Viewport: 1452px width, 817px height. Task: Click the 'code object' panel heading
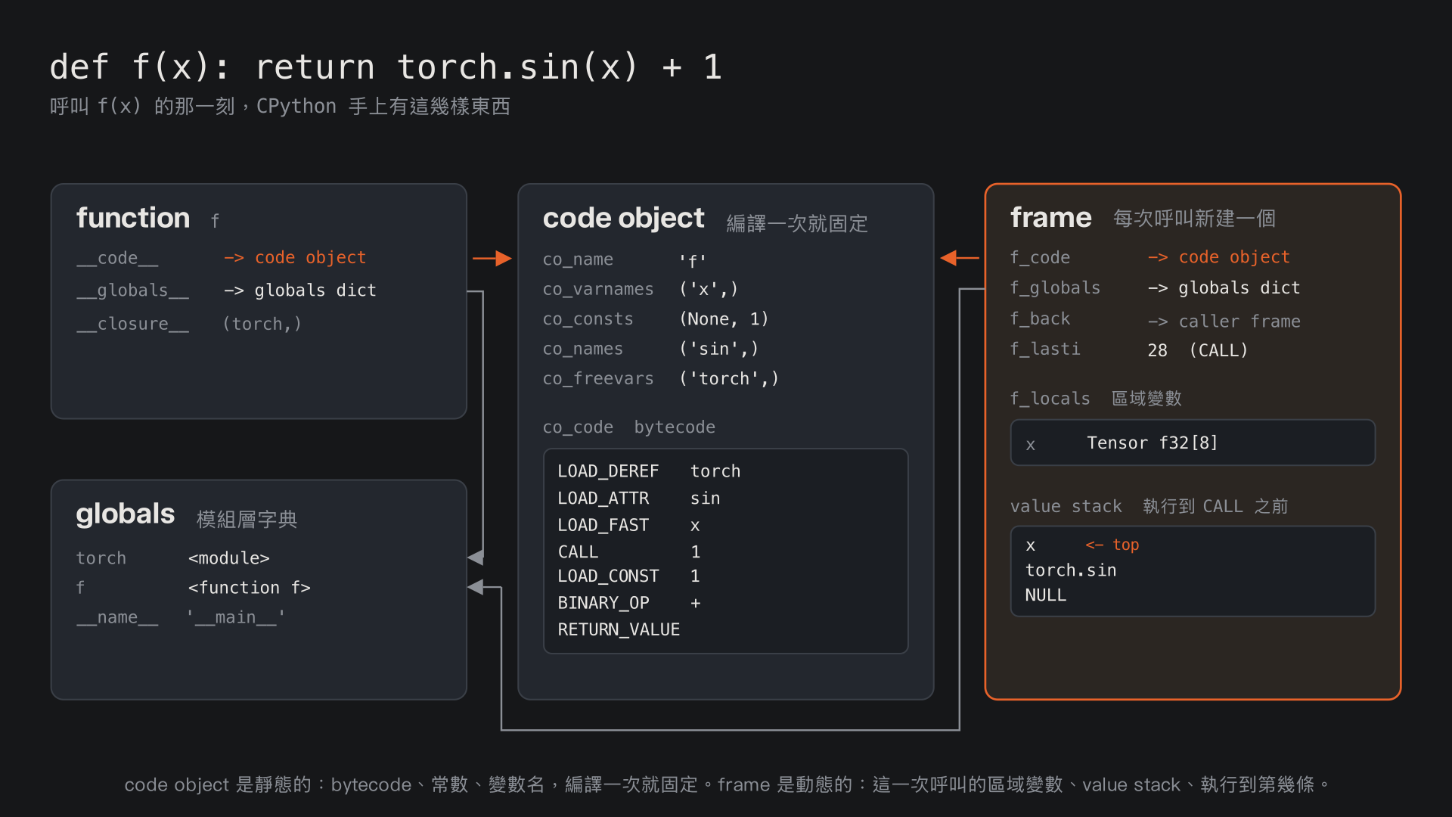tap(624, 219)
